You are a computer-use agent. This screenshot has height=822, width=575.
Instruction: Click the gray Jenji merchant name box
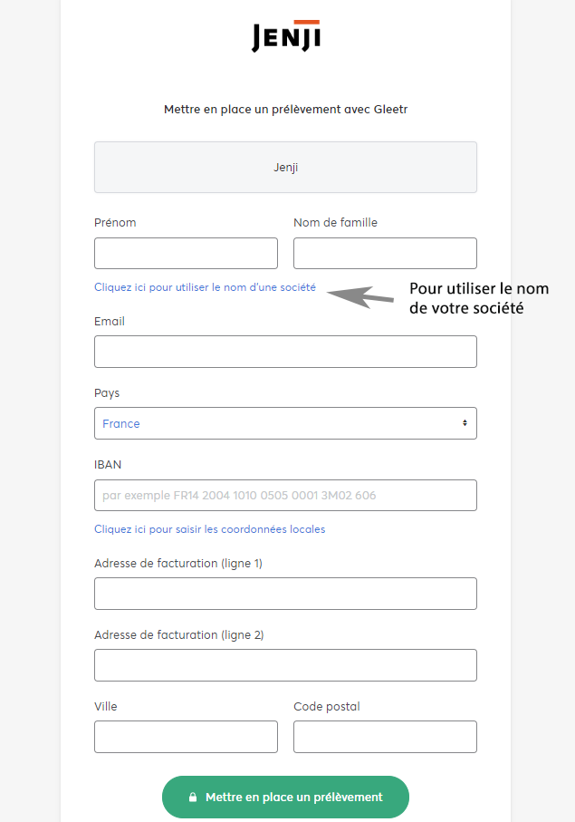coord(285,168)
